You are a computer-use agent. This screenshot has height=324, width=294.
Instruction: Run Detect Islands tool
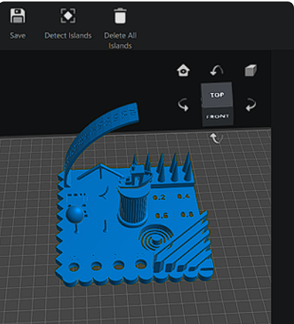(x=68, y=16)
